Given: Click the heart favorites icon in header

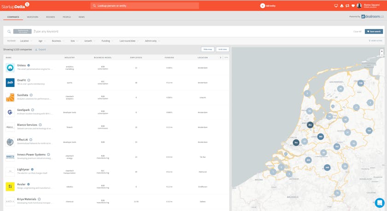Looking at the screenshot, I should [353, 6].
